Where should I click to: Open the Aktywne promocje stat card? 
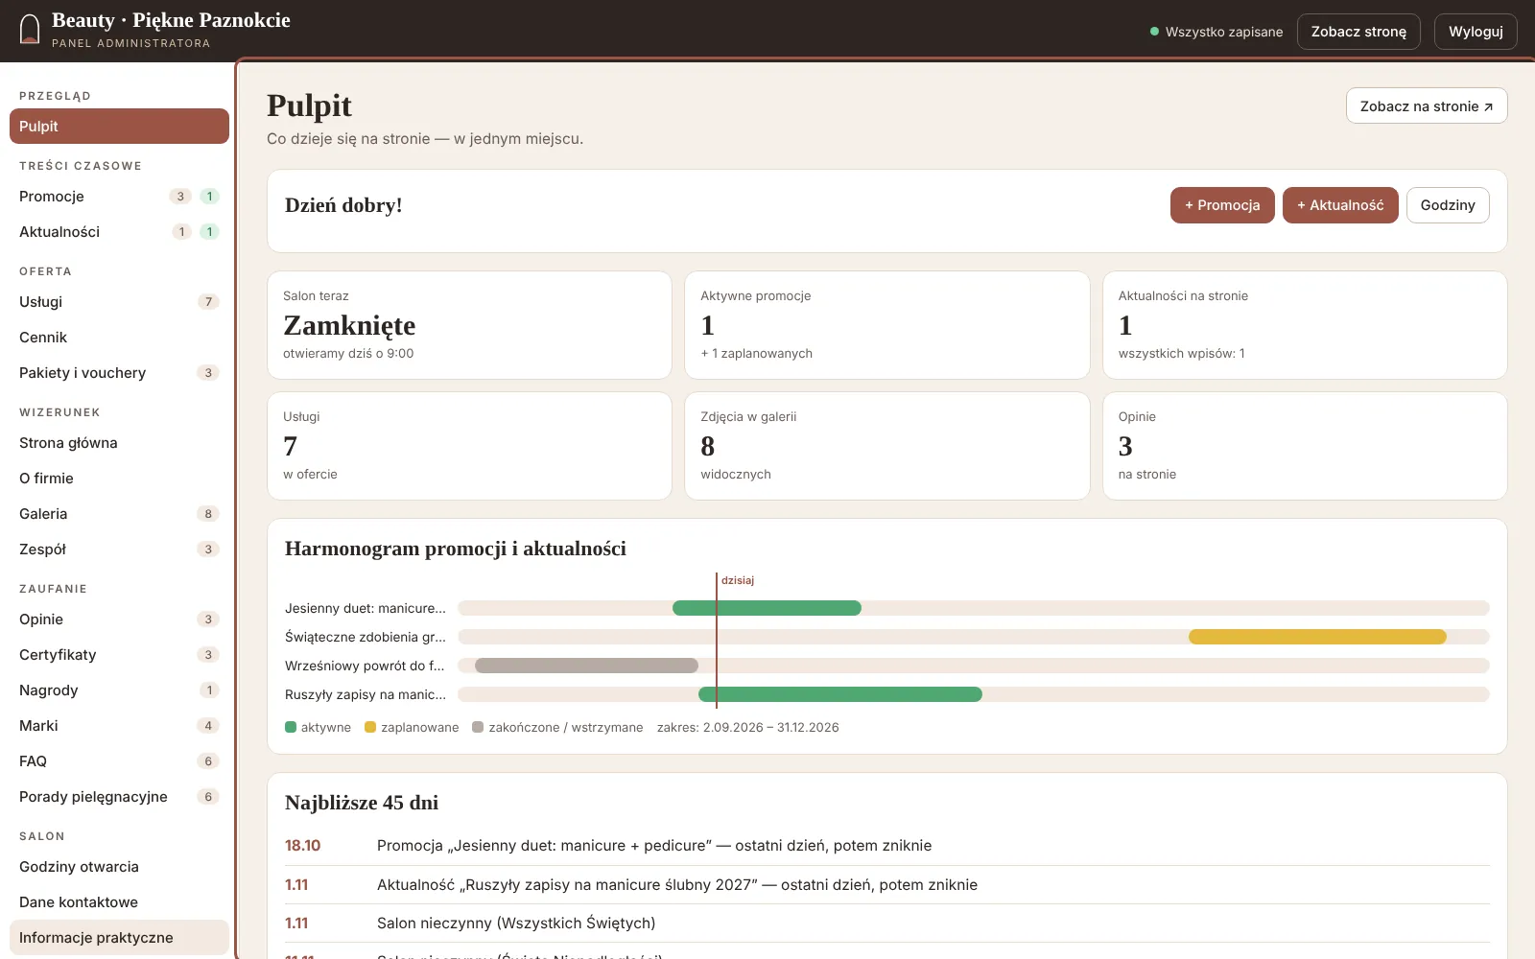(x=886, y=325)
